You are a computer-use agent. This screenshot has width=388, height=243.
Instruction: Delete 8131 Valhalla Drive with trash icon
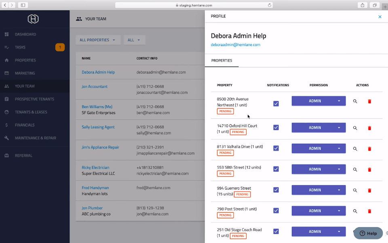point(369,149)
